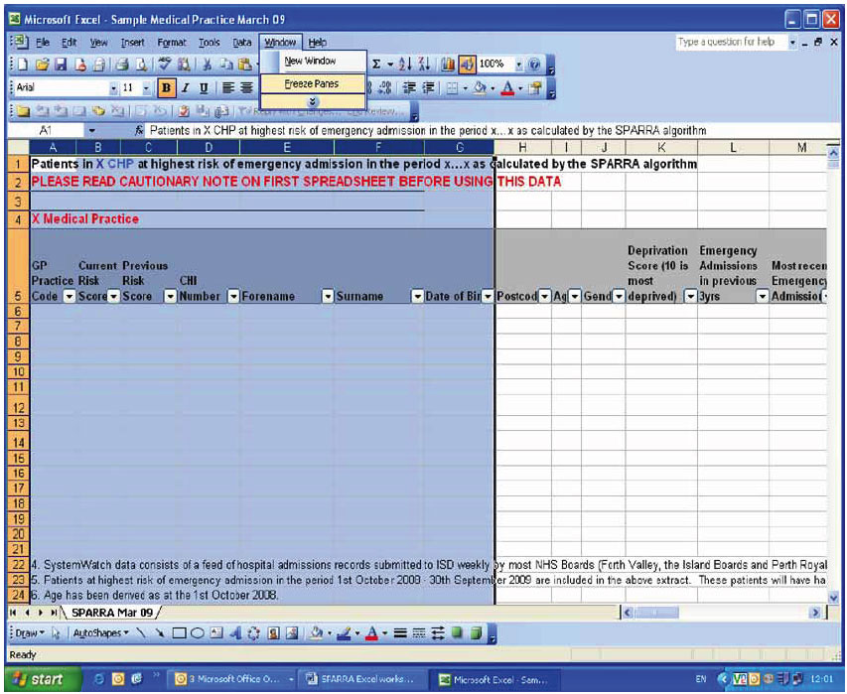
Task: Insert WordArt from the Drawing toolbar
Action: (x=235, y=633)
